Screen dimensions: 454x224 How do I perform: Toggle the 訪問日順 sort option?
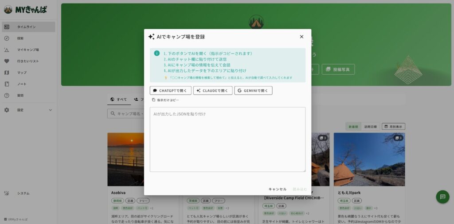(x=370, y=127)
